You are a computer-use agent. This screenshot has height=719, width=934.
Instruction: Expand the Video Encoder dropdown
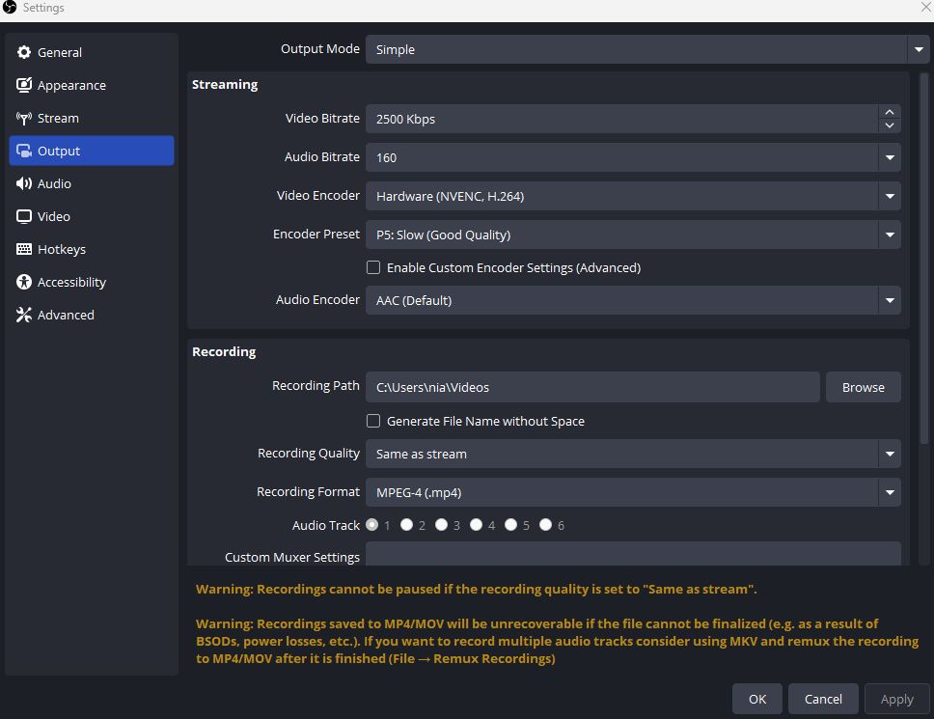(889, 196)
